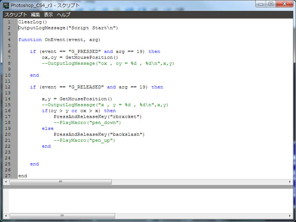Minimize the script editor window
This screenshot has width=296, height=222.
coord(261,4)
